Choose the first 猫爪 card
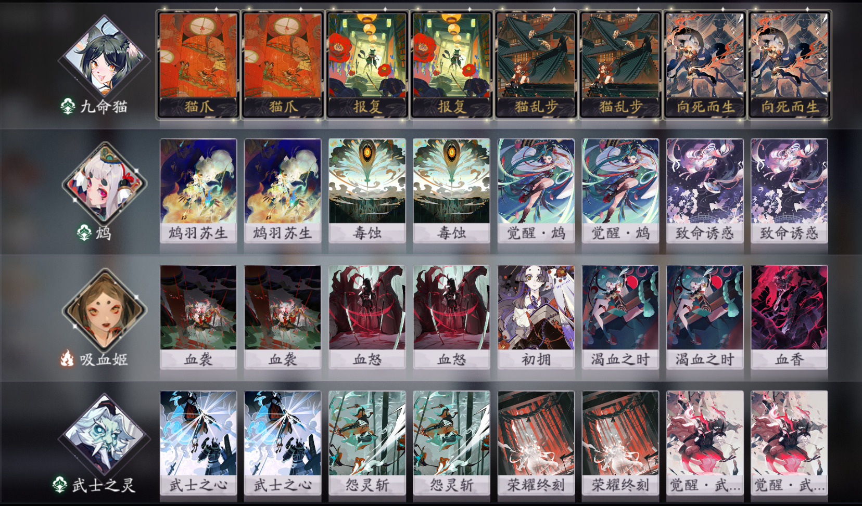Image resolution: width=862 pixels, height=506 pixels. click(198, 65)
